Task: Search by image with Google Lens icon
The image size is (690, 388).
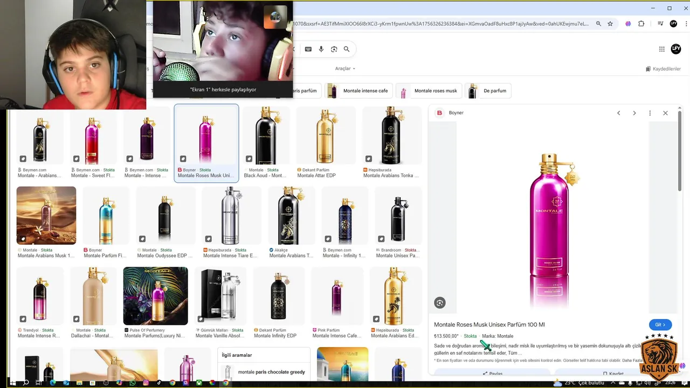Action: pyautogui.click(x=334, y=49)
